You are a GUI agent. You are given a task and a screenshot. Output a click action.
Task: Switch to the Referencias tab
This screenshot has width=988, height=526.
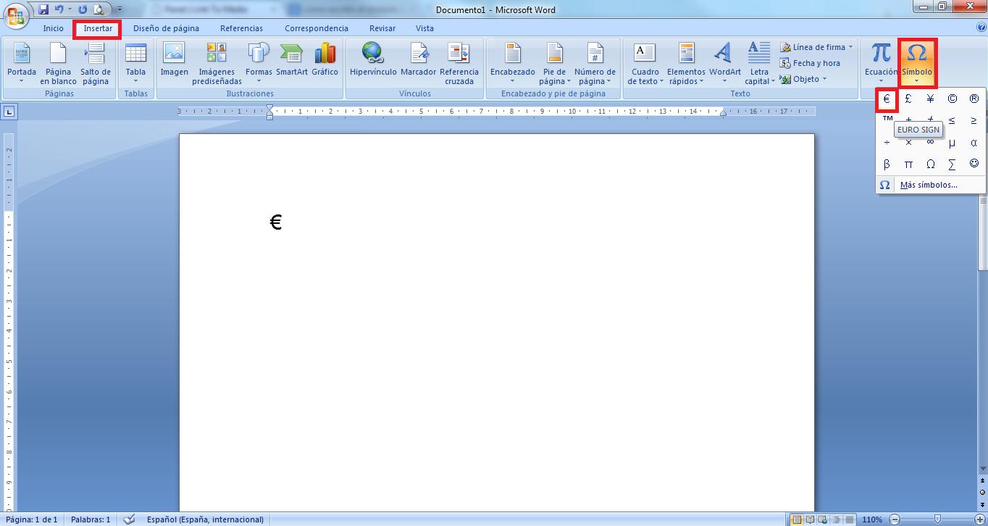241,28
